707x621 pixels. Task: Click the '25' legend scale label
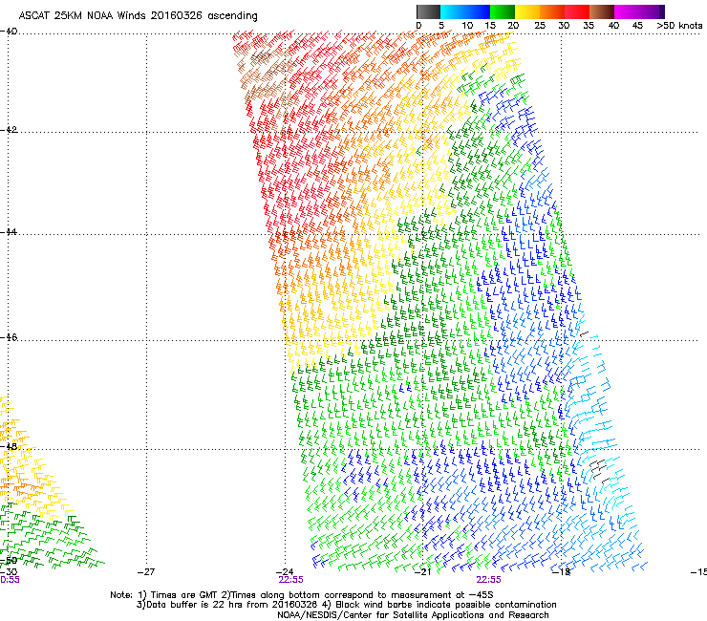tap(540, 25)
